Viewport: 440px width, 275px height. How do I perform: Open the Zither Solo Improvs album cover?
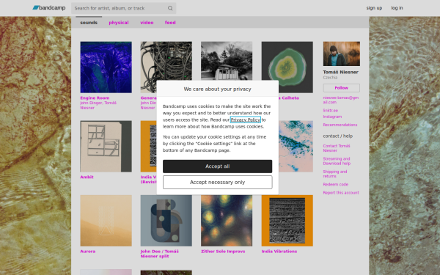[227, 221]
